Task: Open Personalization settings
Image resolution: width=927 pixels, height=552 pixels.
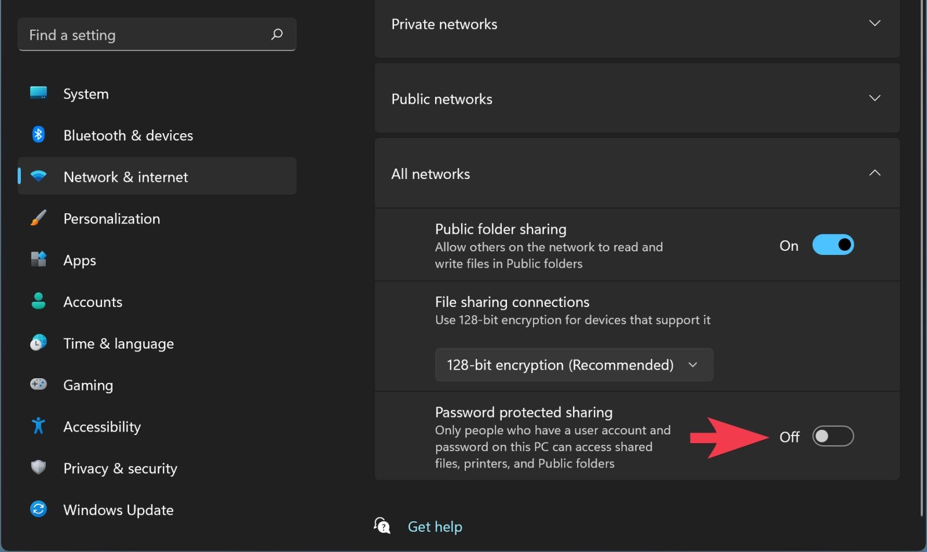Action: (x=157, y=218)
